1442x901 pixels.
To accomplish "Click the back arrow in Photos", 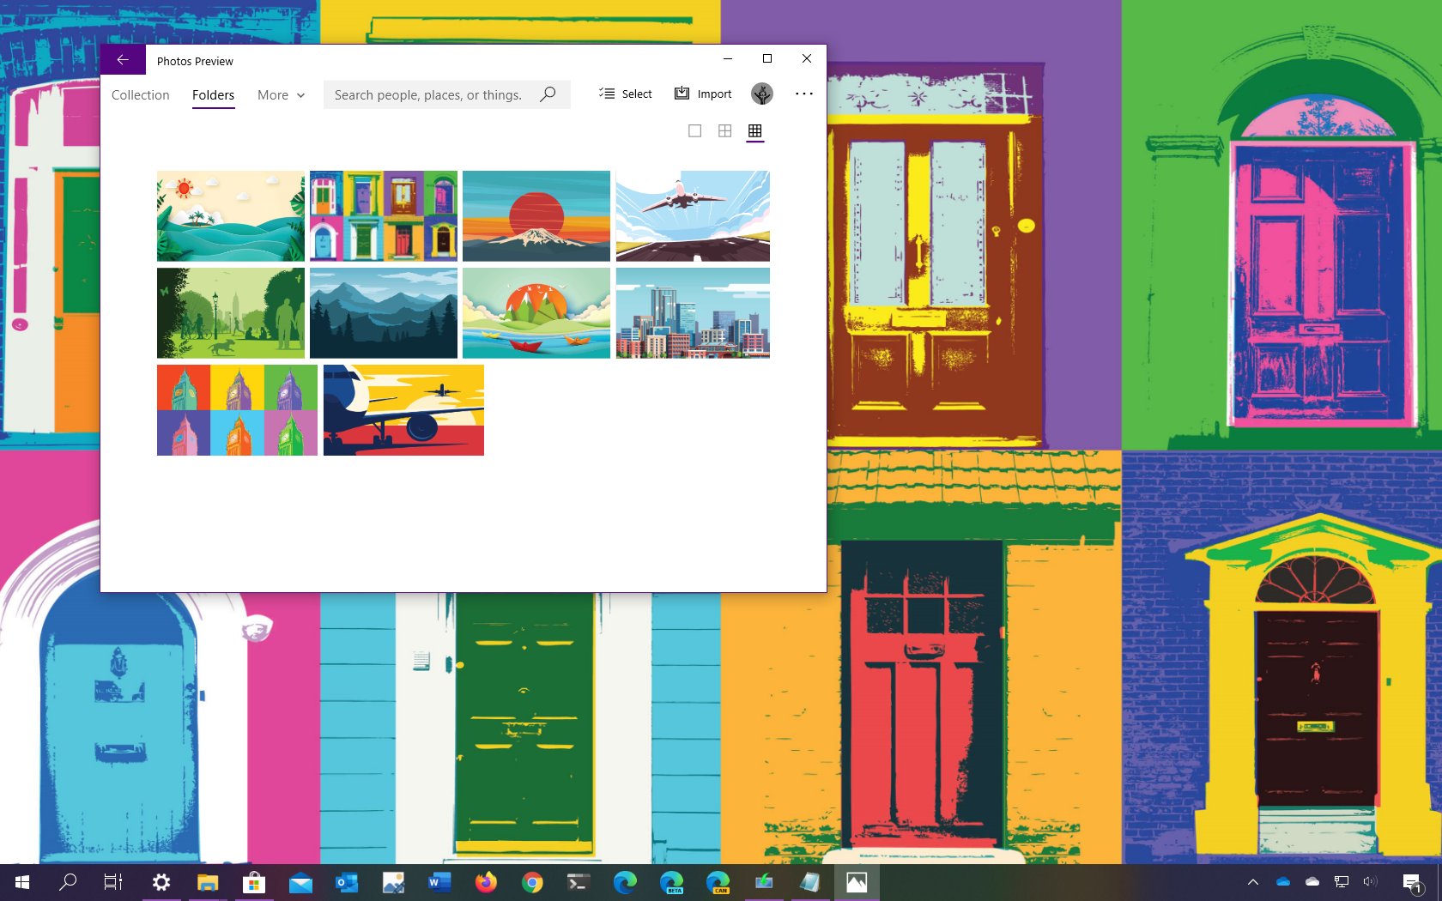I will [x=123, y=60].
